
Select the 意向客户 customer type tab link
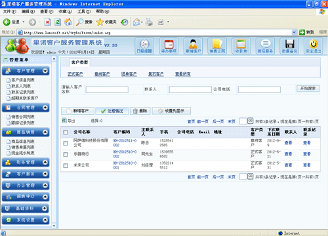coord(102,74)
